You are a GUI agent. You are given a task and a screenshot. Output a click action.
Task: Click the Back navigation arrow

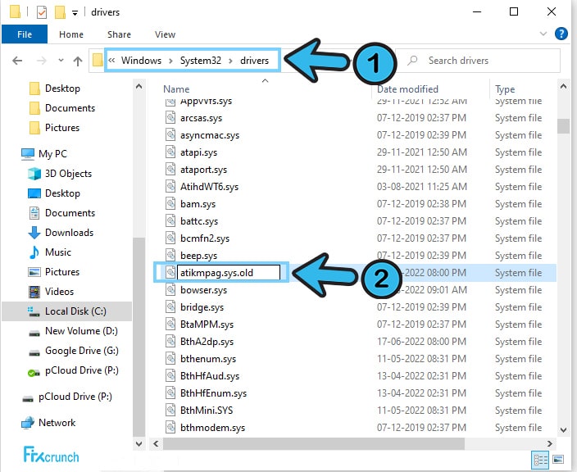[x=17, y=61]
